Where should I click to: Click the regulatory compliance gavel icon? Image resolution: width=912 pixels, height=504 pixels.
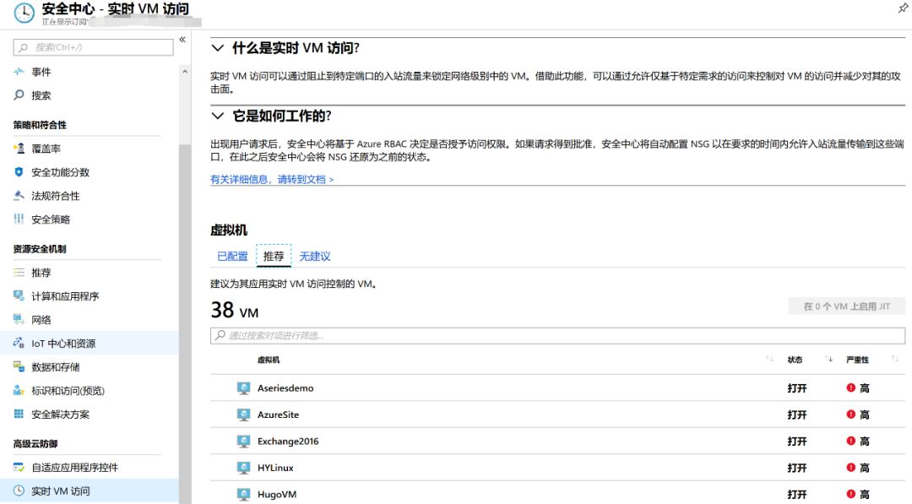(19, 196)
